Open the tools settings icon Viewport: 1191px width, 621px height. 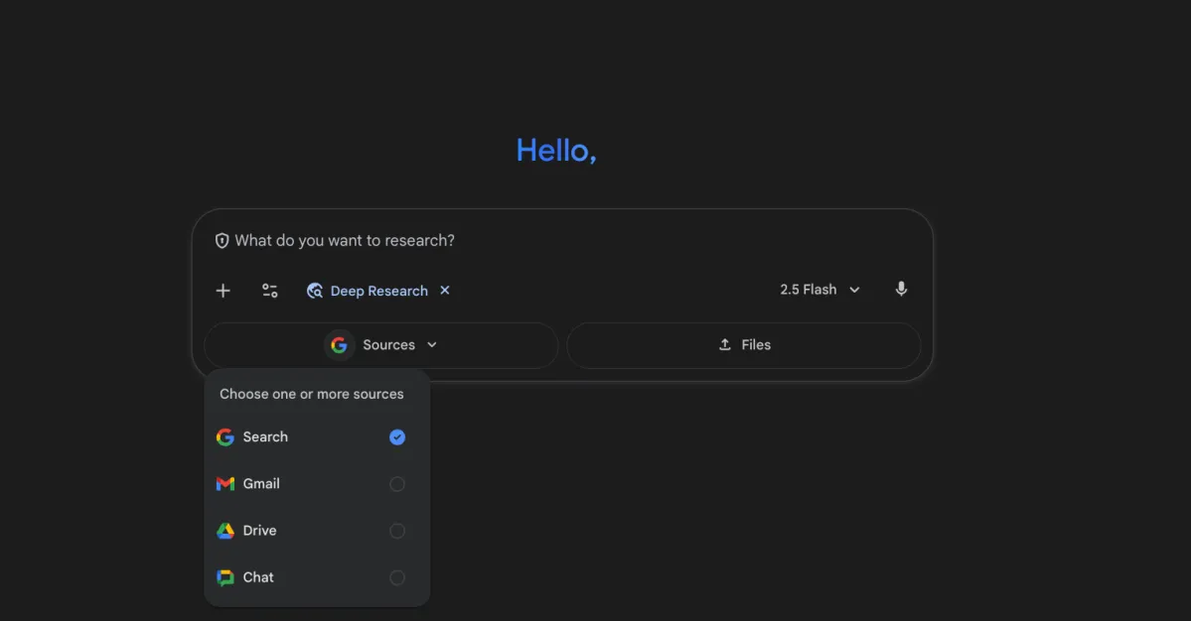tap(269, 290)
